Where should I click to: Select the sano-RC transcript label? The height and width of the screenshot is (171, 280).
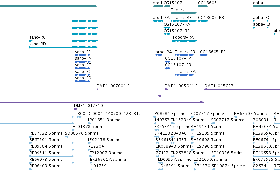[x=38, y=38]
